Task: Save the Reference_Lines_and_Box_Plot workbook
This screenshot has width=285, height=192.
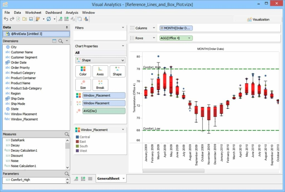Action: [30, 19]
